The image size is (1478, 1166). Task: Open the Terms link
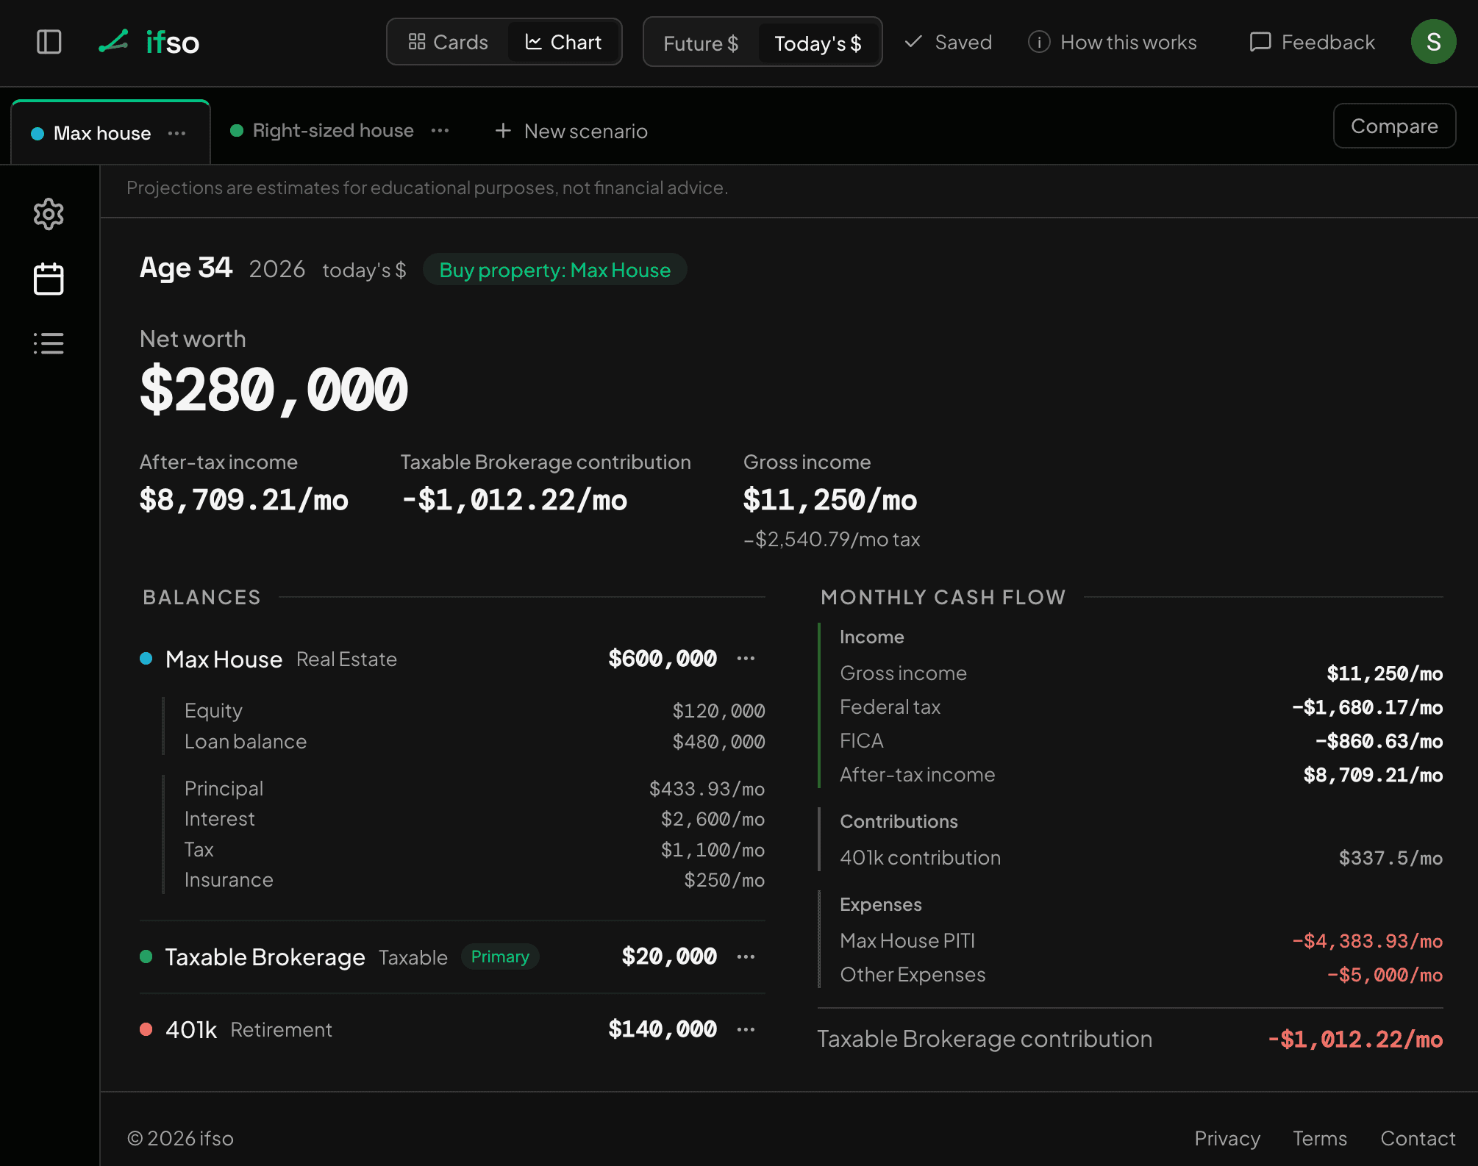(x=1320, y=1138)
